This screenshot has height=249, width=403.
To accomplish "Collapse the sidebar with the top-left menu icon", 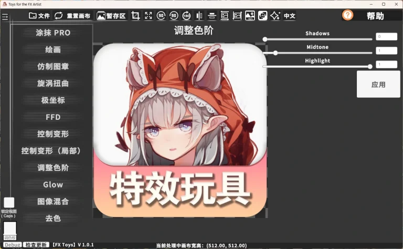I will pyautogui.click(x=5, y=17).
